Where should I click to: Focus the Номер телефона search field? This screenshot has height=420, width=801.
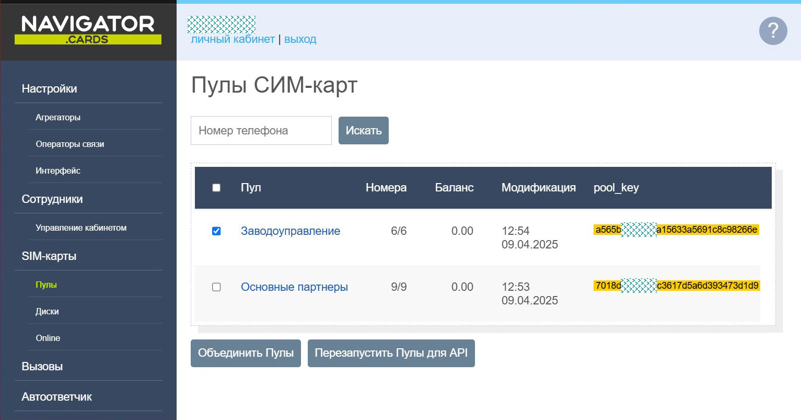(x=261, y=131)
